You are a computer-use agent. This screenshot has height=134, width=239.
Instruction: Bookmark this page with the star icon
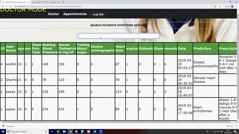click(215, 7)
